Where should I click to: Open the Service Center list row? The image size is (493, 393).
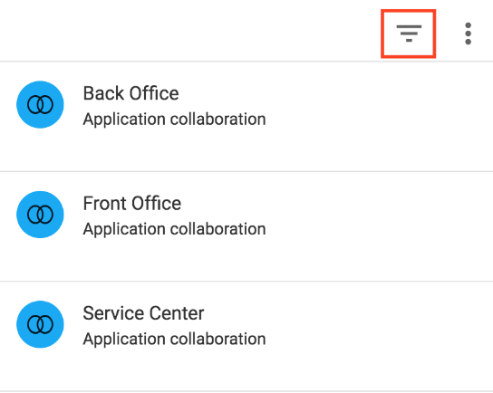246,337
